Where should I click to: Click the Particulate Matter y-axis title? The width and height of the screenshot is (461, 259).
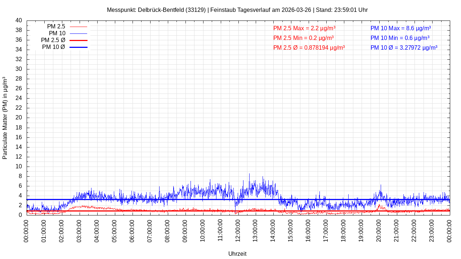(x=5, y=118)
